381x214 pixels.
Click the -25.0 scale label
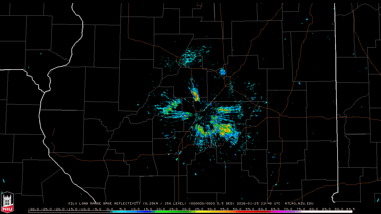[x=46, y=209]
